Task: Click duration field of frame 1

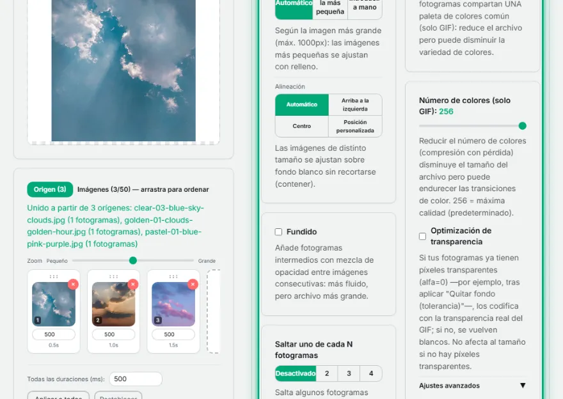Action: [54, 334]
